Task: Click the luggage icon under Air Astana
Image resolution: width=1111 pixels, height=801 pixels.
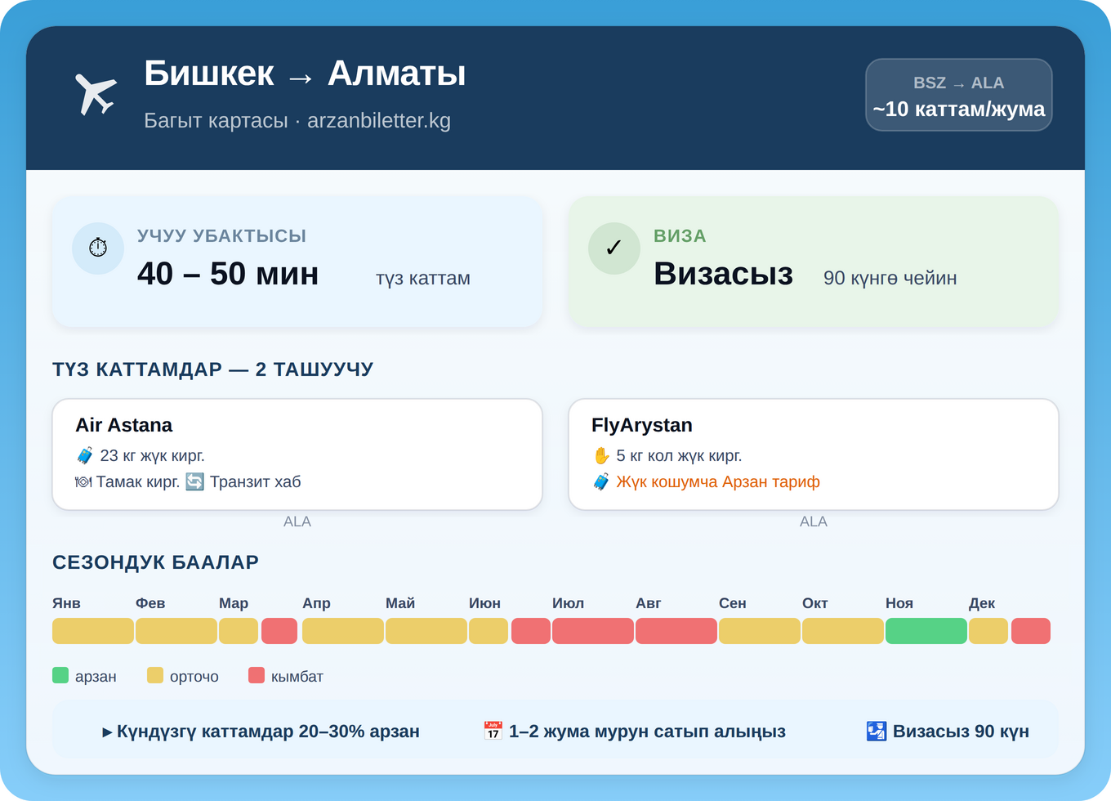Action: click(84, 455)
